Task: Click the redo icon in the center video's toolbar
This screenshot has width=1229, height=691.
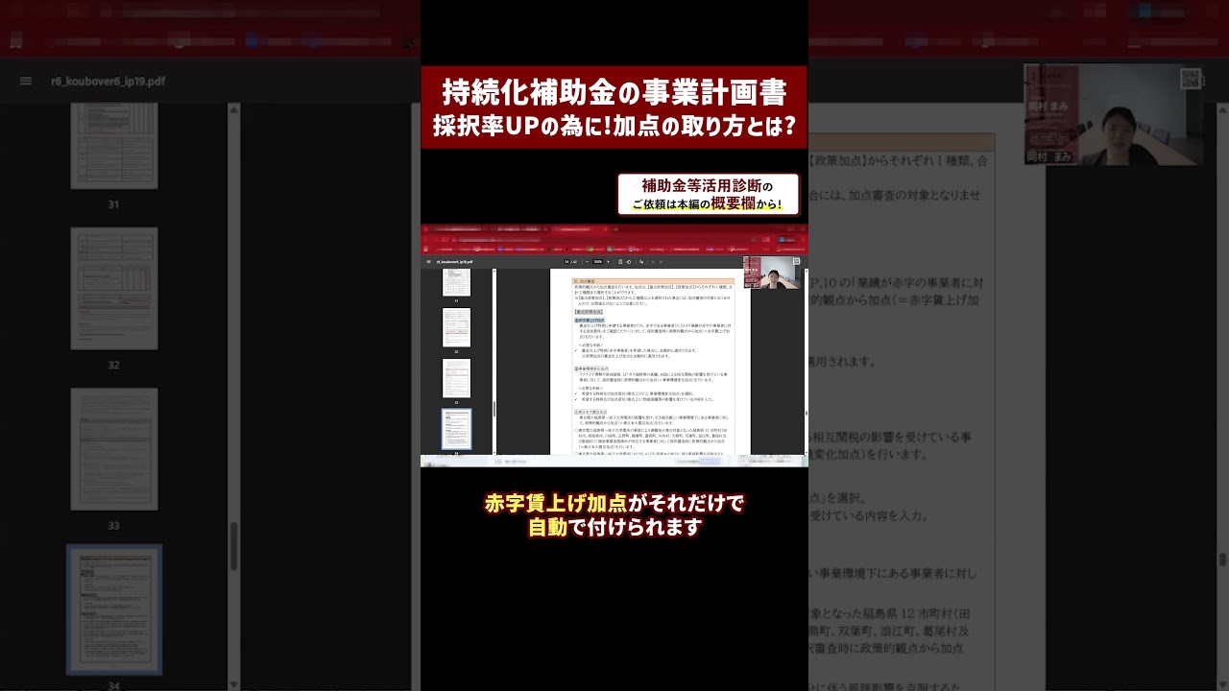Action: click(661, 261)
